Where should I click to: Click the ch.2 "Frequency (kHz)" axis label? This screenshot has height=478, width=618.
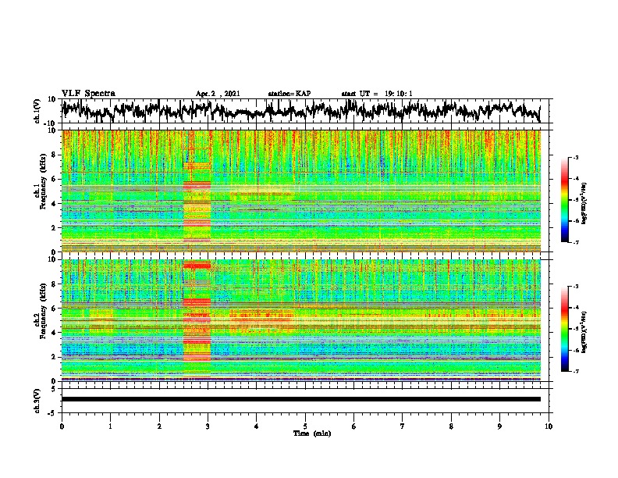[x=43, y=311]
